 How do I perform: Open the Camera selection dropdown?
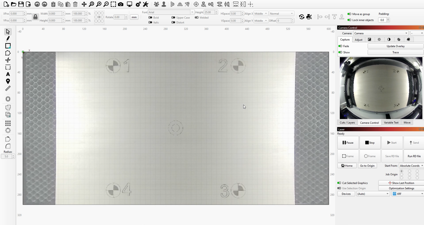(381, 33)
